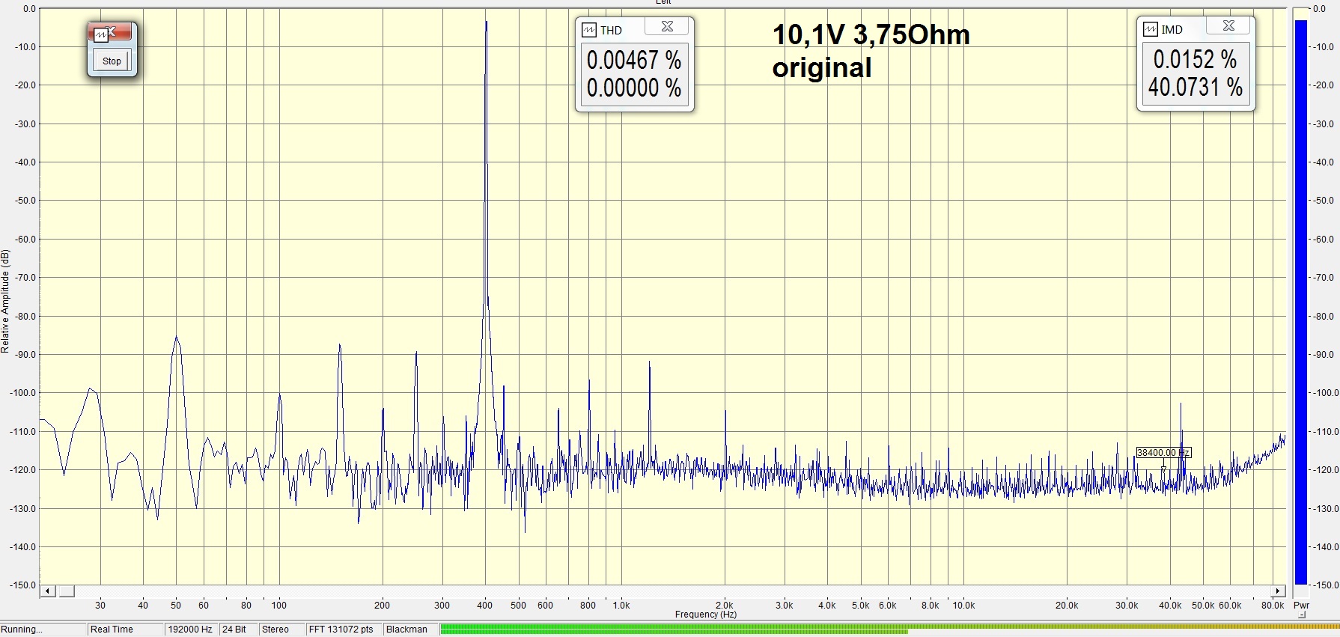The width and height of the screenshot is (1340, 637).
Task: Click the 1.0k frequency axis tick label
Action: 621,606
